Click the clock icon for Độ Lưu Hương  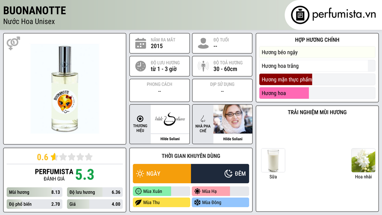[x=141, y=66]
